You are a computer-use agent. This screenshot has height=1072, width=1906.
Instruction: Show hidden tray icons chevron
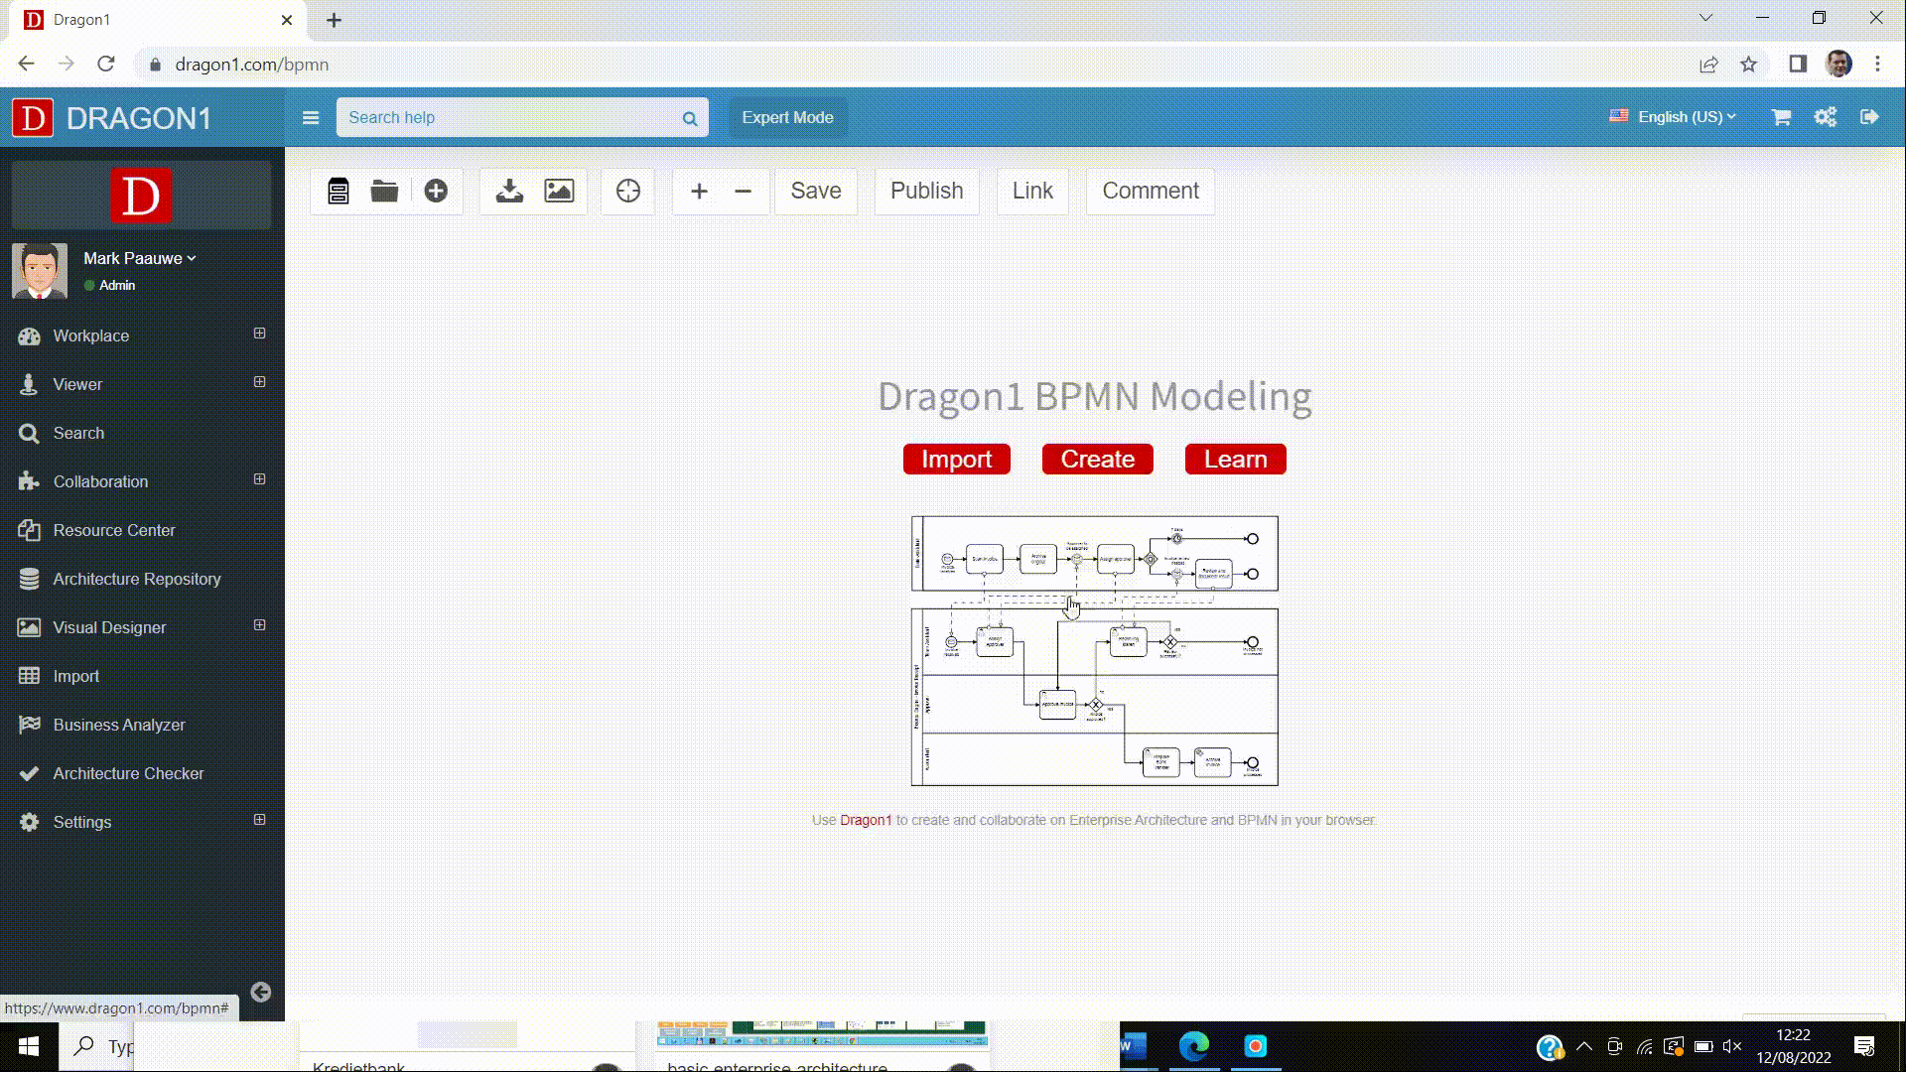point(1584,1046)
